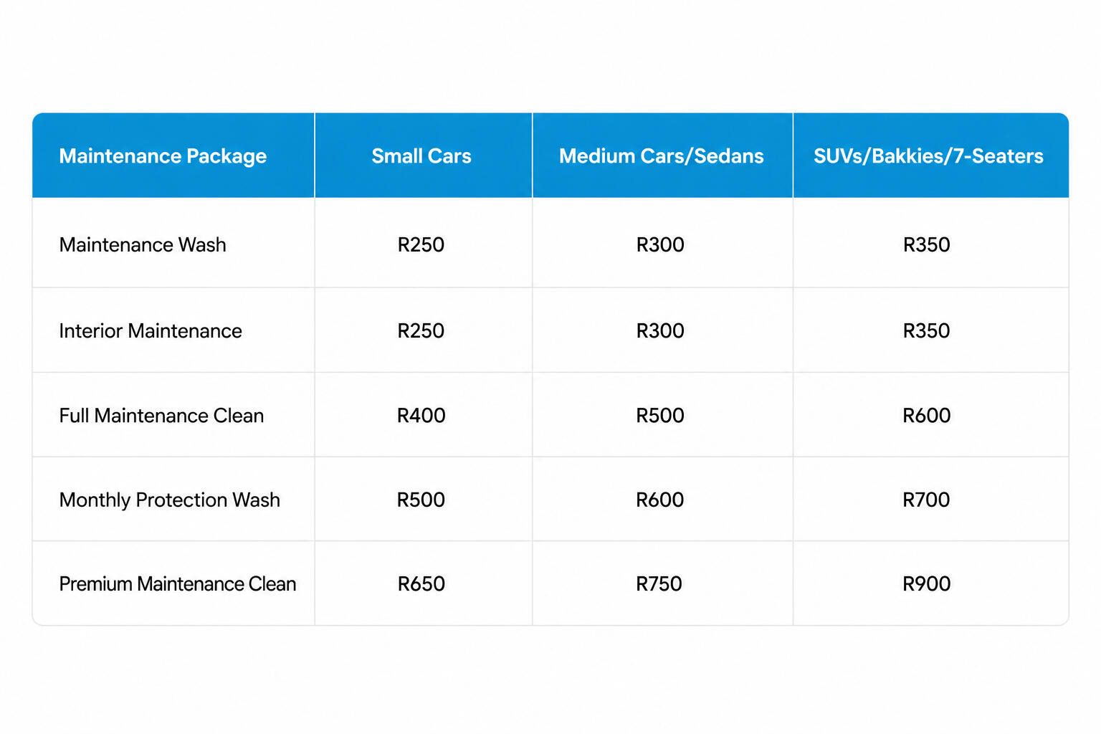The width and height of the screenshot is (1101, 734).
Task: Click the Full Maintenance Clean label
Action: tap(161, 416)
